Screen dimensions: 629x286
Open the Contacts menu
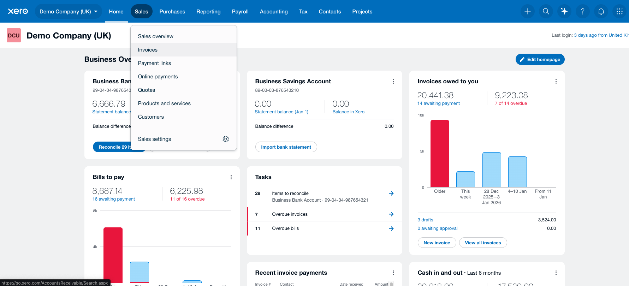[330, 11]
